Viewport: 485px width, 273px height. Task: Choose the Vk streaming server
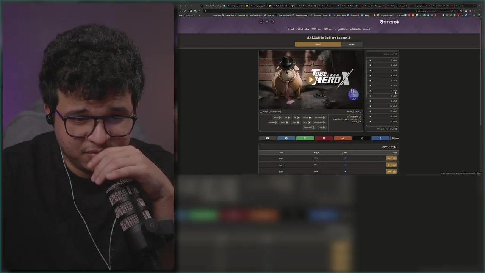(296, 118)
